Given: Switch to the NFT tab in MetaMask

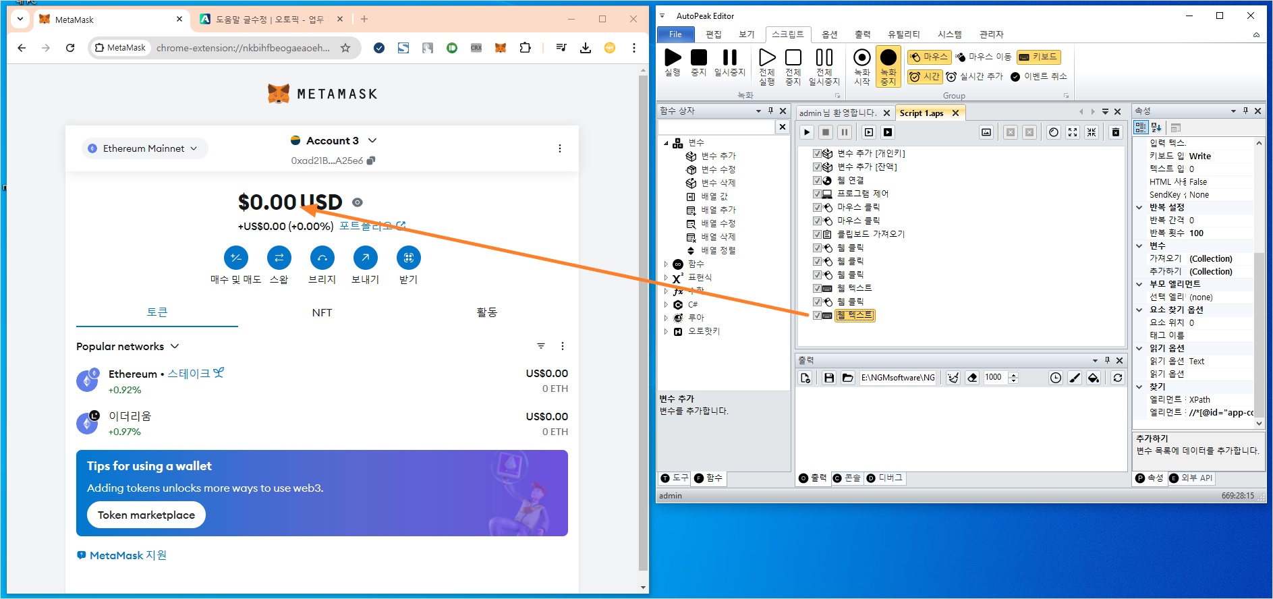Looking at the screenshot, I should tap(322, 312).
